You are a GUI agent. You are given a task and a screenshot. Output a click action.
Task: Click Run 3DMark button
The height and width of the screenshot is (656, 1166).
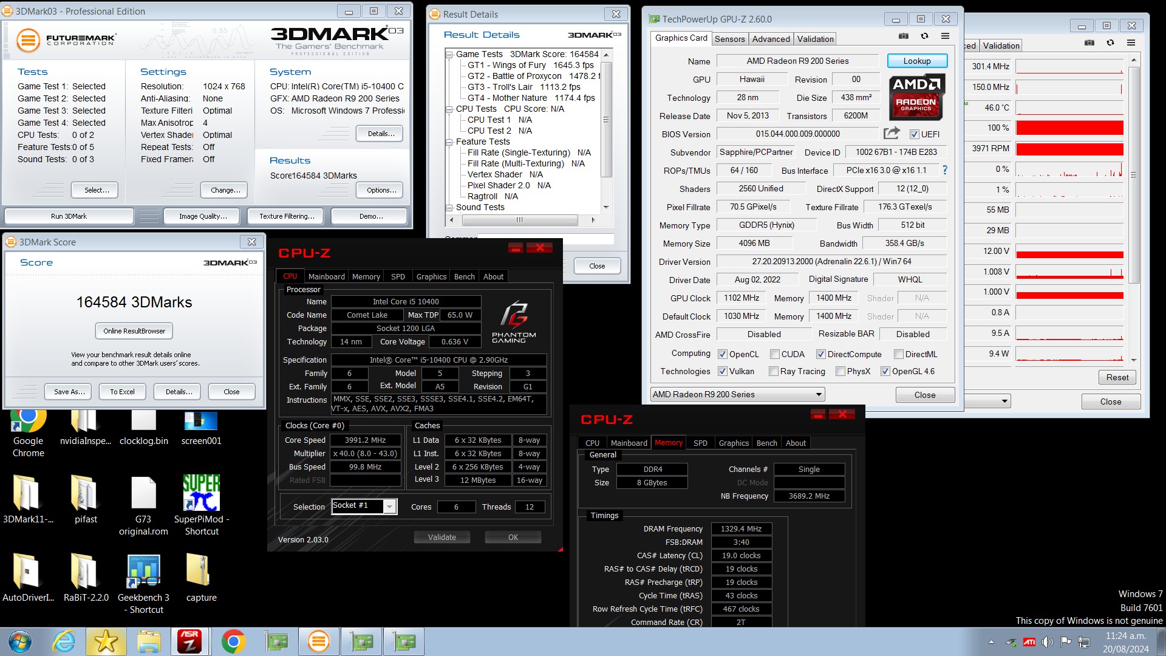tap(69, 216)
